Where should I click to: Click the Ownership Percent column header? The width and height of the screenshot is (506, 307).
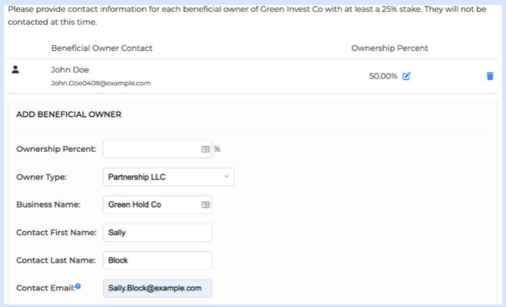(389, 48)
